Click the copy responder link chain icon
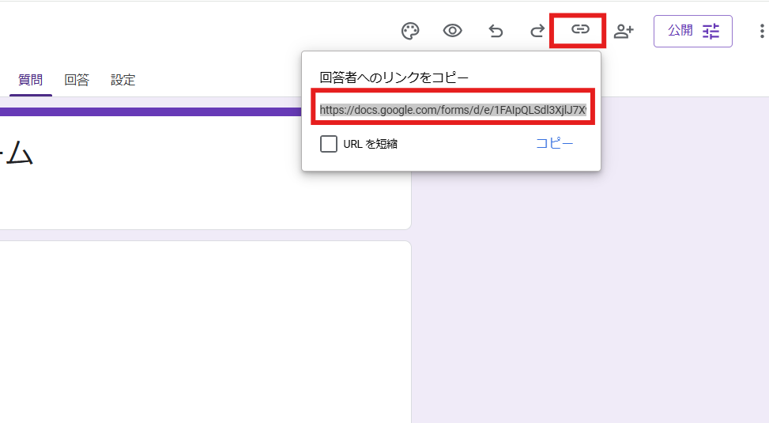 [580, 29]
